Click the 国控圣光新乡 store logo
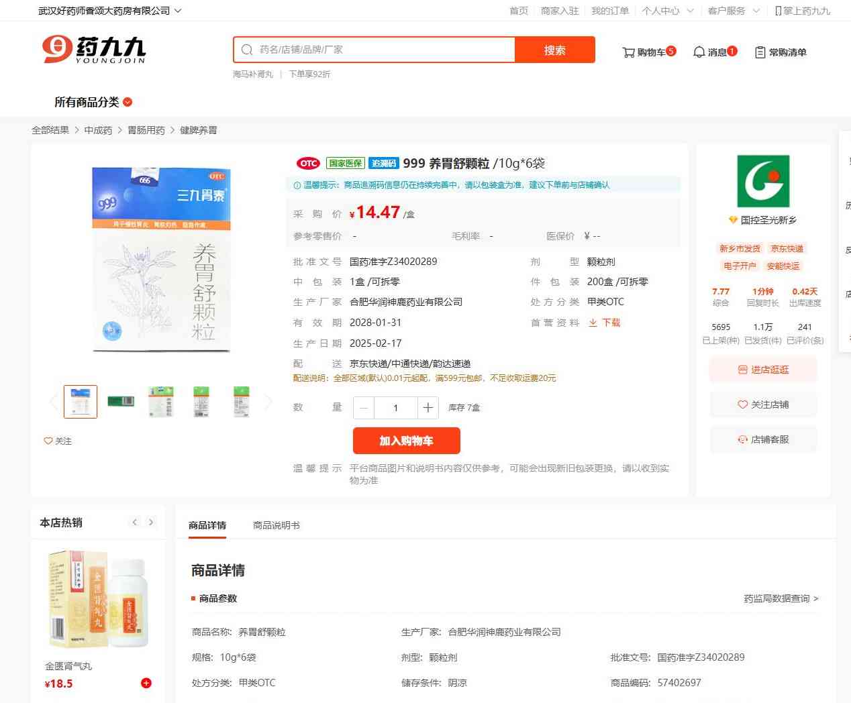Viewport: 851px width, 703px height. click(763, 181)
